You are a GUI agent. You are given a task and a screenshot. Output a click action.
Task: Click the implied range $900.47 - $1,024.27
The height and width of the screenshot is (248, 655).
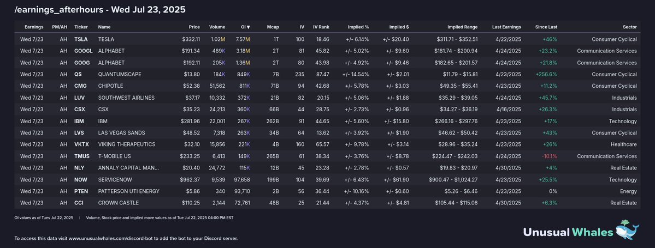tap(453, 179)
